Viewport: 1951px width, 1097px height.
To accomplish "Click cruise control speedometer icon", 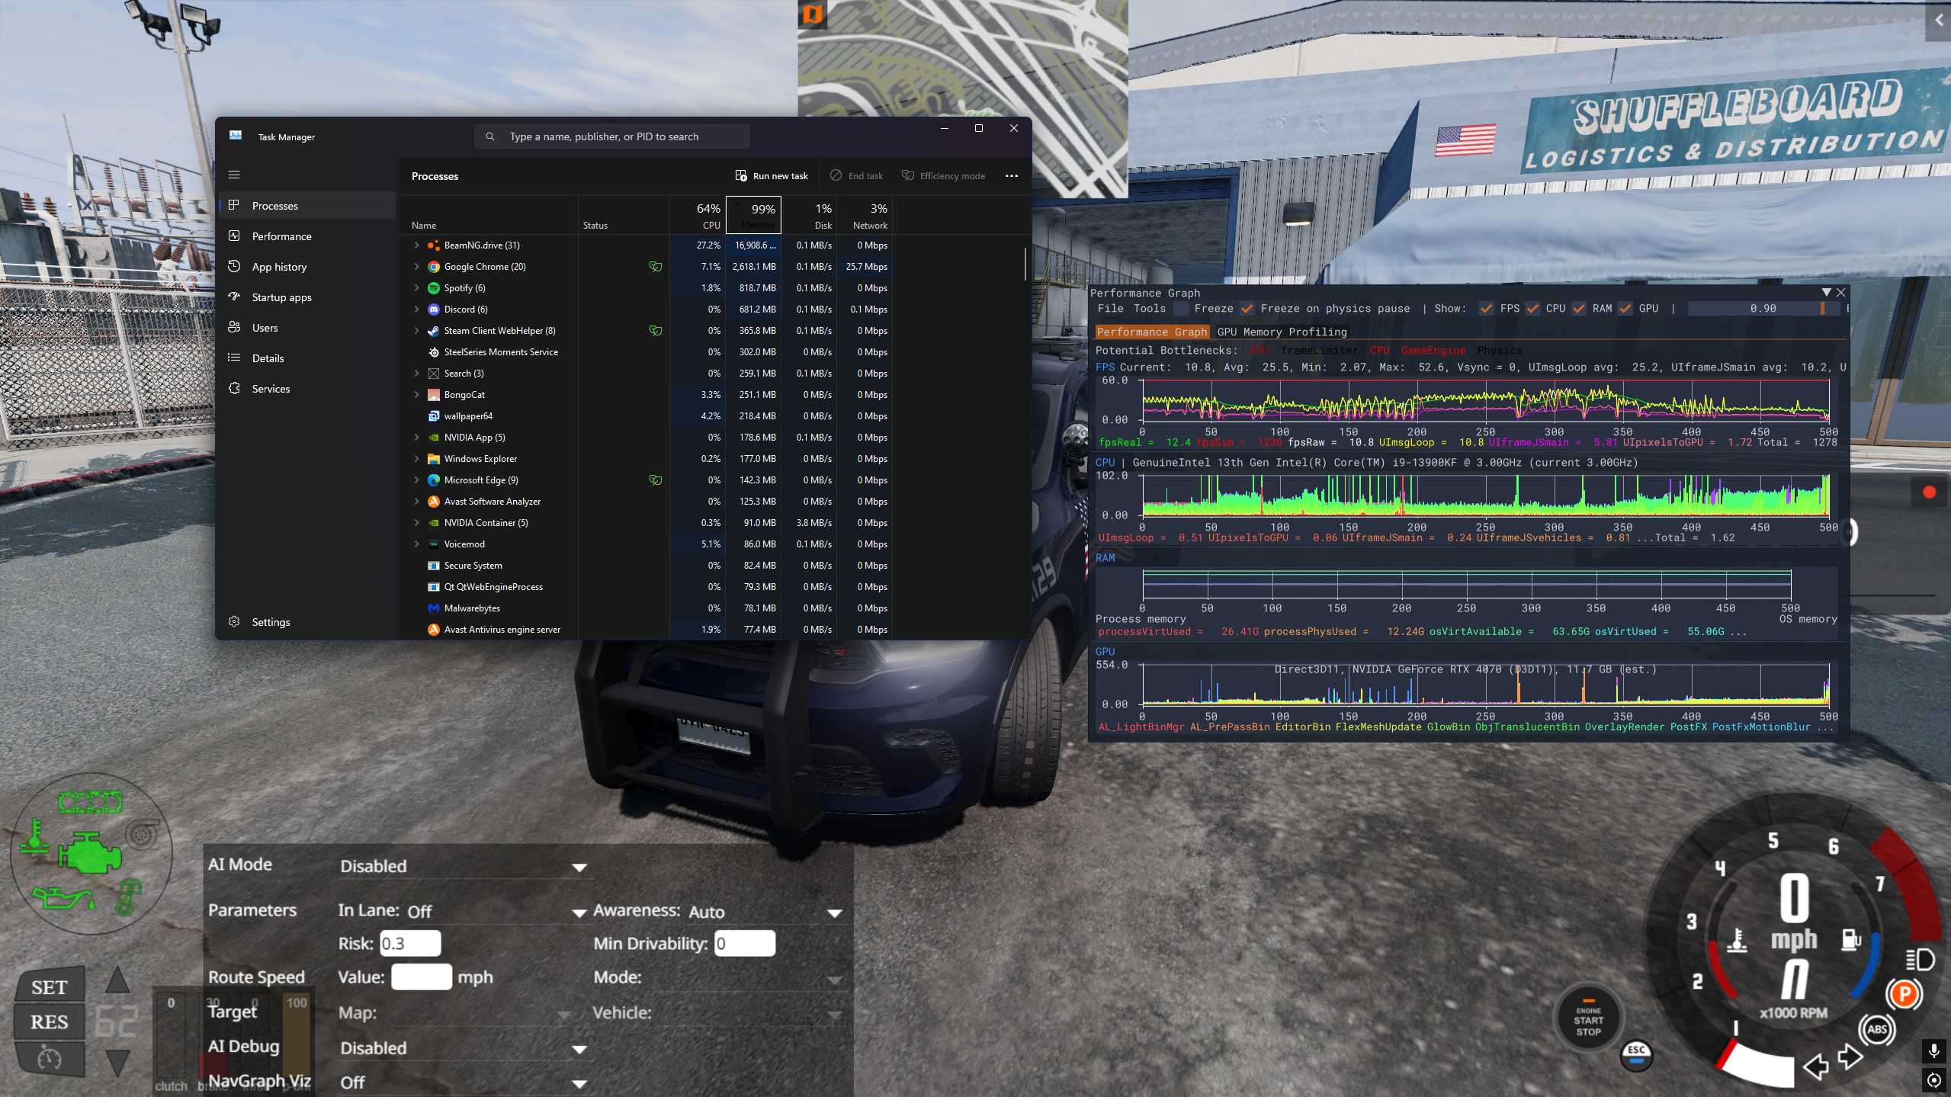I will click(x=50, y=1058).
